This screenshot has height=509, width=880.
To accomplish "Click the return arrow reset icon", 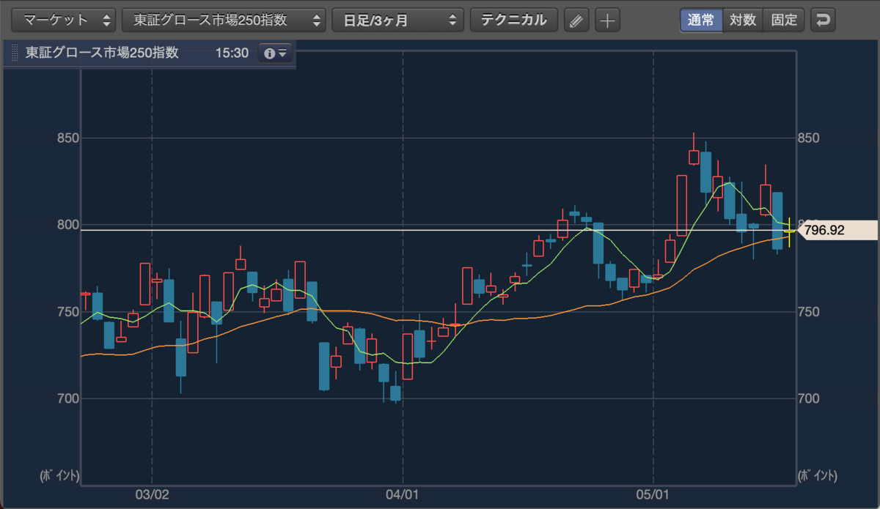I will coord(823,20).
